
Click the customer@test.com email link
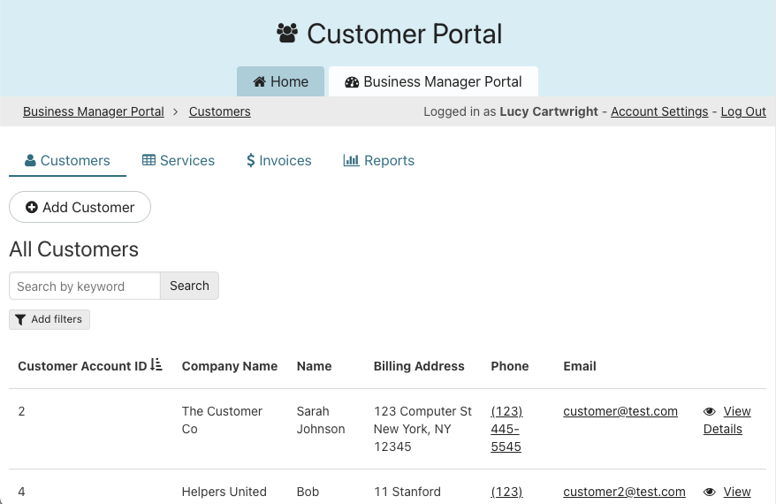coord(620,411)
